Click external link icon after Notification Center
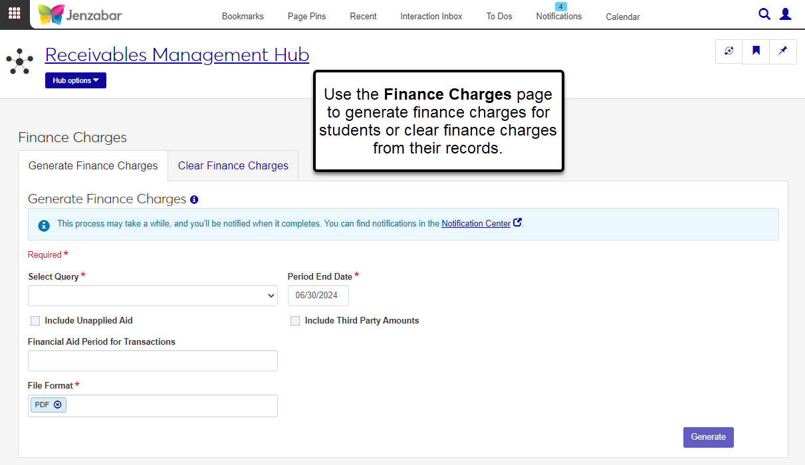 point(518,223)
